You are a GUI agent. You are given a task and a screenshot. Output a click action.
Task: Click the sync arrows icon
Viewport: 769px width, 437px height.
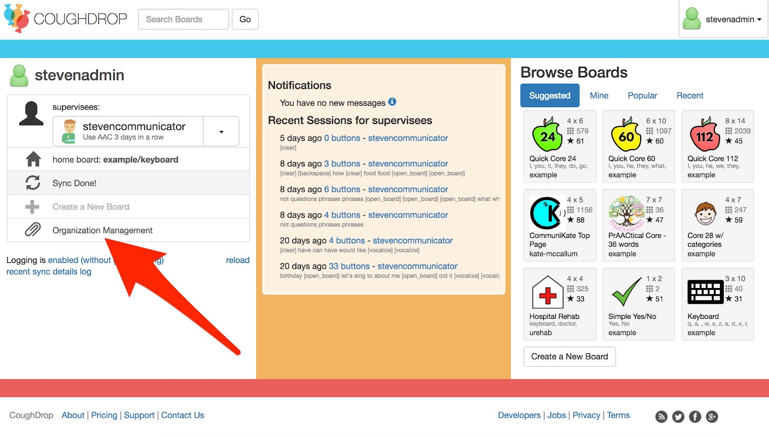(33, 183)
